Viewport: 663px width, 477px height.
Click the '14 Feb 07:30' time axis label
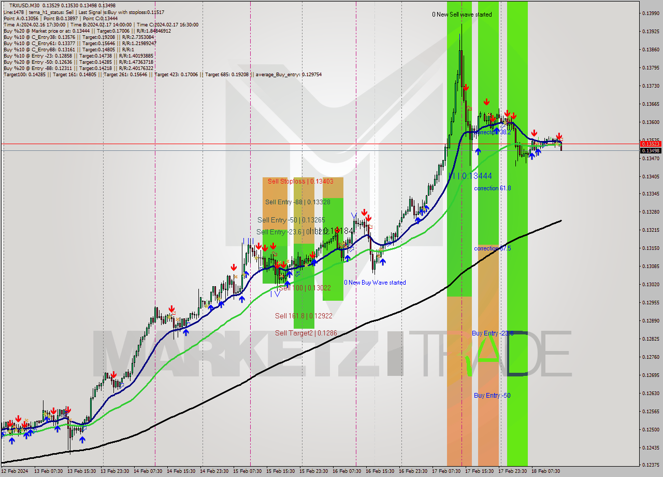148,471
